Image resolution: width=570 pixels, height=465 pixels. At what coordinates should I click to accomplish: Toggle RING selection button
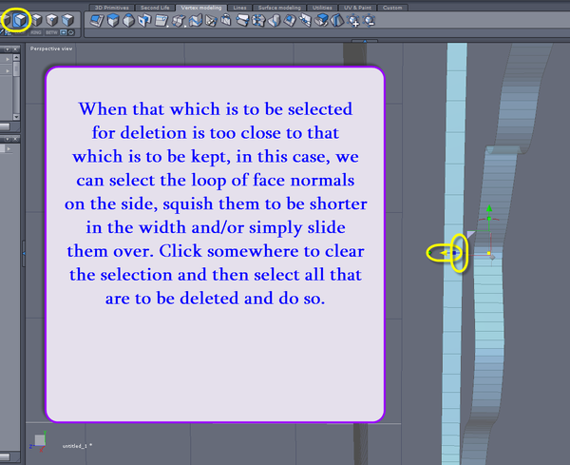[x=36, y=32]
